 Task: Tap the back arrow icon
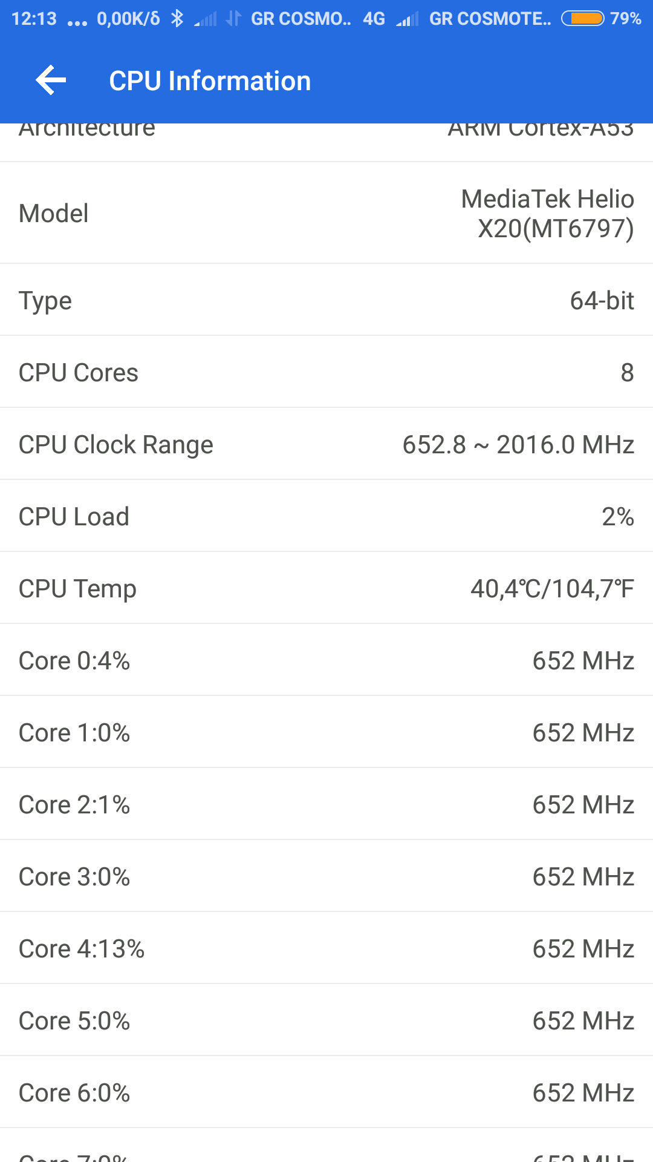[51, 80]
